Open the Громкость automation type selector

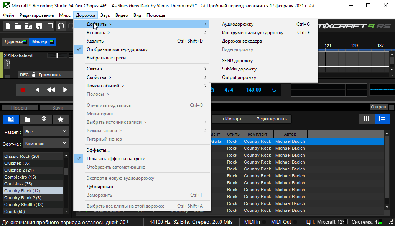point(50,75)
